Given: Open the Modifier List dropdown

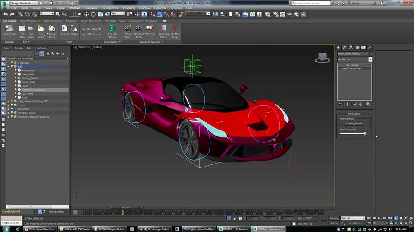Looking at the screenshot, I should tap(370, 59).
